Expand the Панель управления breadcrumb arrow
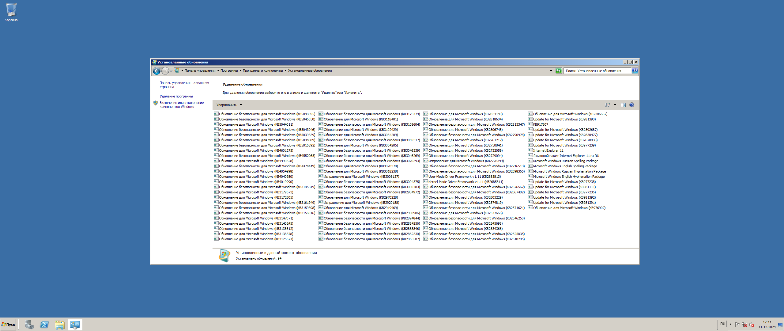Image resolution: width=784 pixels, height=331 pixels. pos(218,71)
